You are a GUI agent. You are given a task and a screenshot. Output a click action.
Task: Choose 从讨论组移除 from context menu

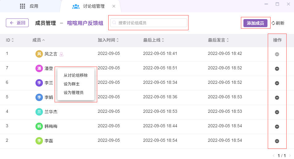click(x=76, y=75)
